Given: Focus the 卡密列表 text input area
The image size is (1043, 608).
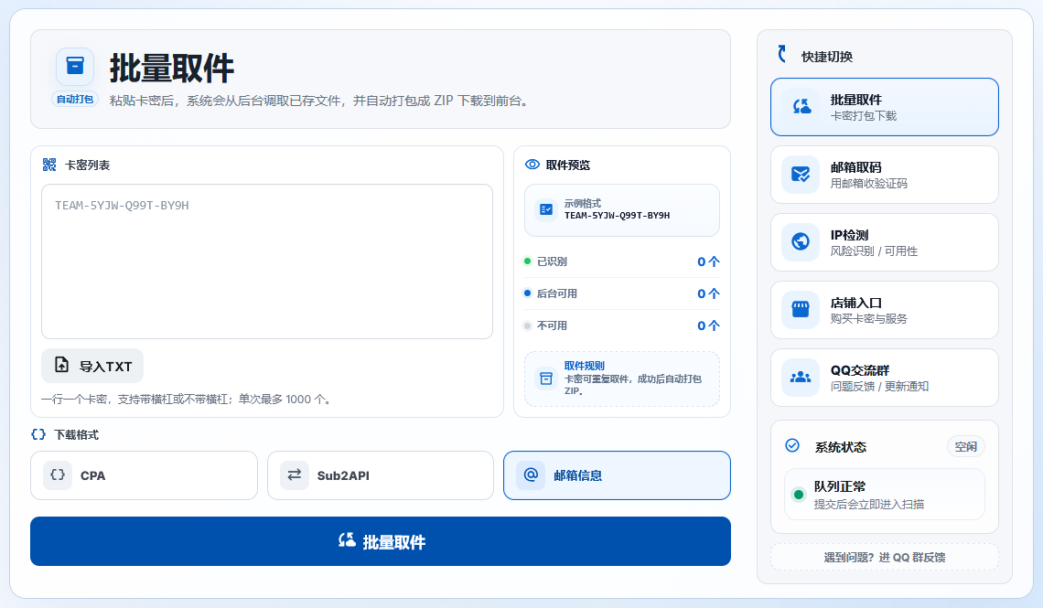Looking at the screenshot, I should 267,261.
